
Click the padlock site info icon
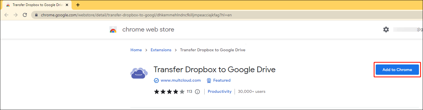(x=36, y=15)
